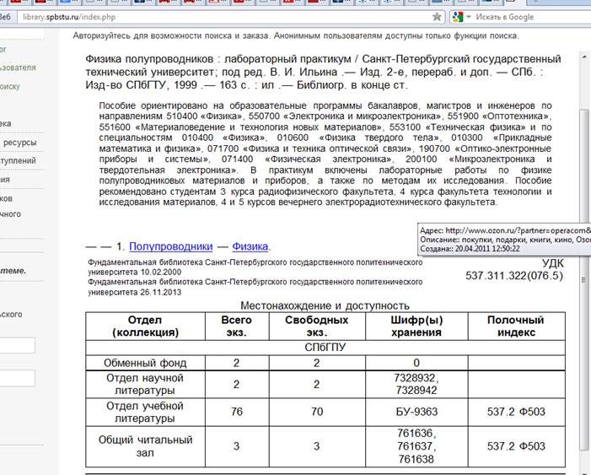
Task: Click the Google search engine icon
Action: [458, 17]
